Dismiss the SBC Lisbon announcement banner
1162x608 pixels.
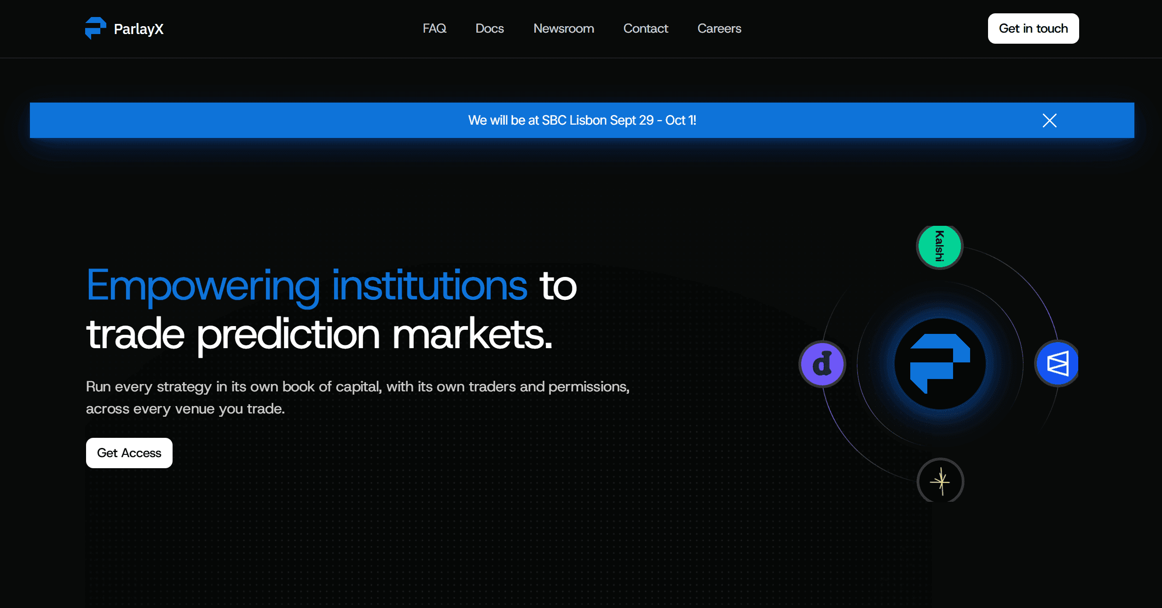click(x=1049, y=120)
